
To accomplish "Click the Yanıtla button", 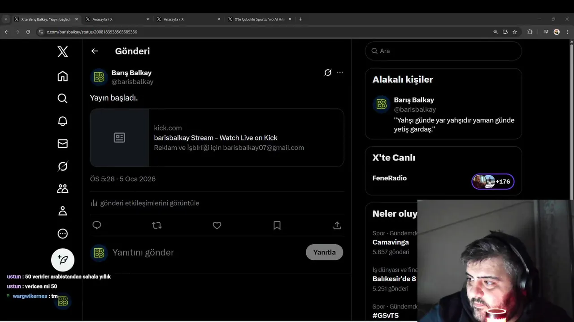I will coord(324,252).
